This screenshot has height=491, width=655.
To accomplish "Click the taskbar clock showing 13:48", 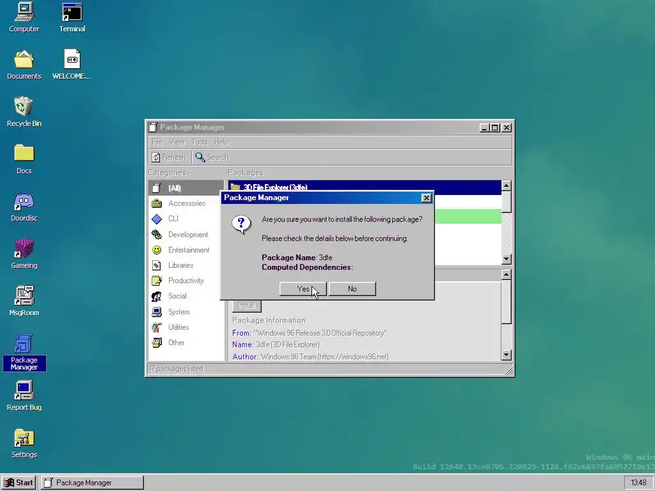I will coord(638,483).
